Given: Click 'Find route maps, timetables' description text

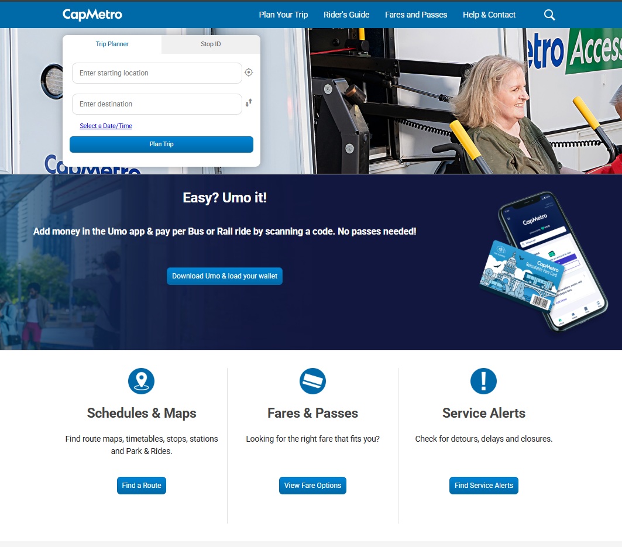Looking at the screenshot, I should point(142,445).
